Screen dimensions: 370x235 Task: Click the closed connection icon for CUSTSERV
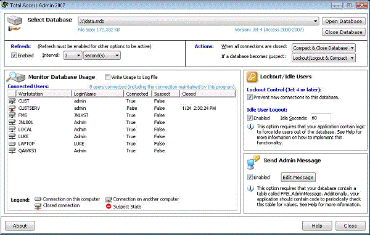[x=12, y=109]
